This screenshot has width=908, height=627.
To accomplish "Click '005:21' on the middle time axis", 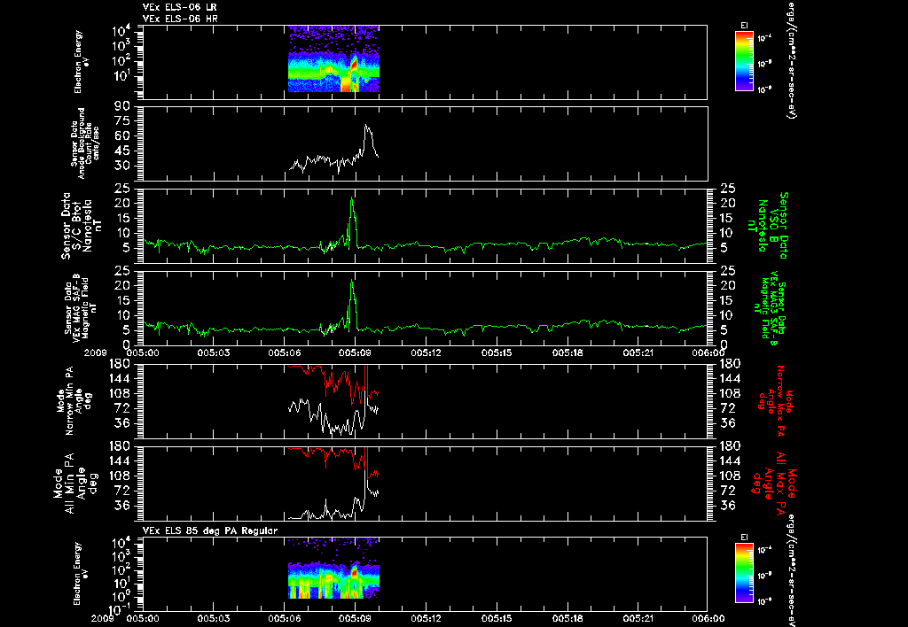I will click(638, 352).
